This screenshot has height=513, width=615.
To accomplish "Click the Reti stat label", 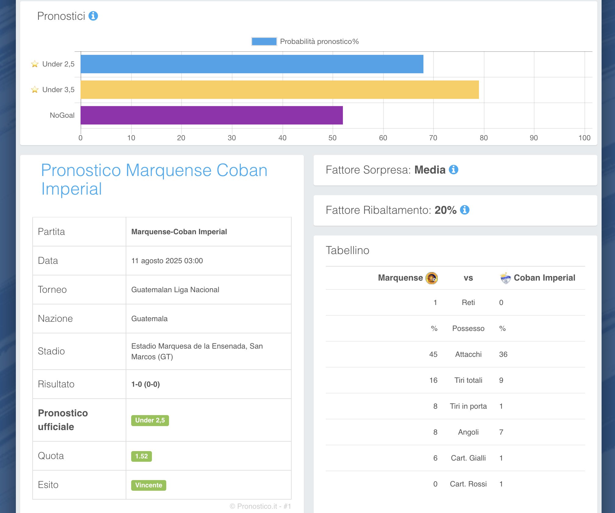I will pos(468,303).
